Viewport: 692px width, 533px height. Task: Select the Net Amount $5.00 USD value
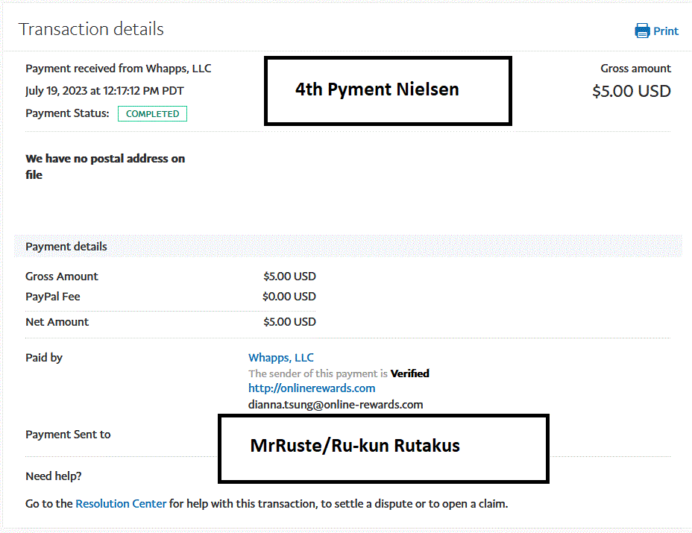[289, 322]
